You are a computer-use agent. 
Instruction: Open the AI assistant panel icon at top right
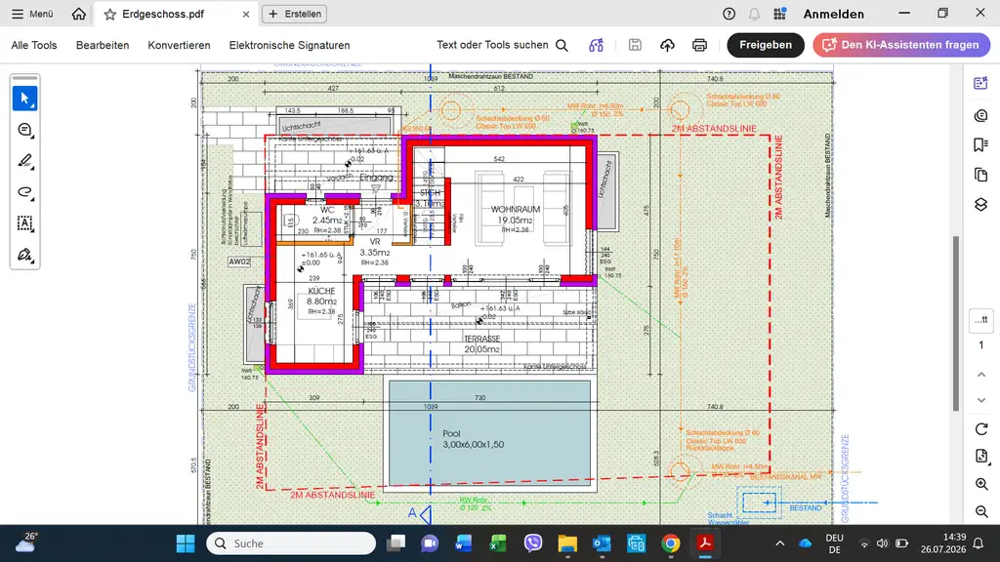click(980, 84)
